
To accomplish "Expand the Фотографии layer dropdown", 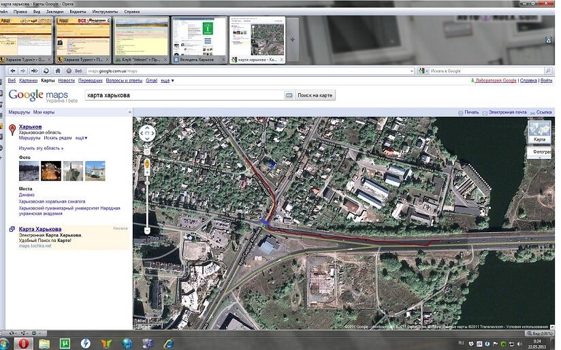I will (x=543, y=153).
